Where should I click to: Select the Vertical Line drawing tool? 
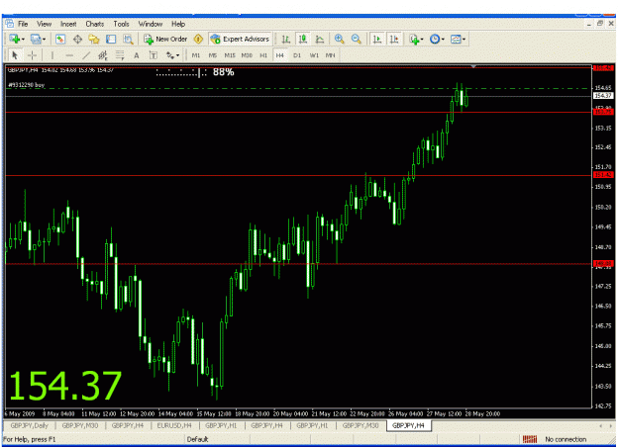[x=52, y=55]
